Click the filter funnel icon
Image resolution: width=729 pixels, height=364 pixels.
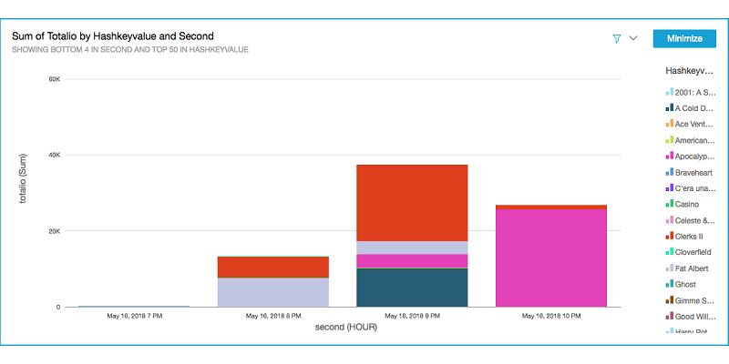click(617, 38)
